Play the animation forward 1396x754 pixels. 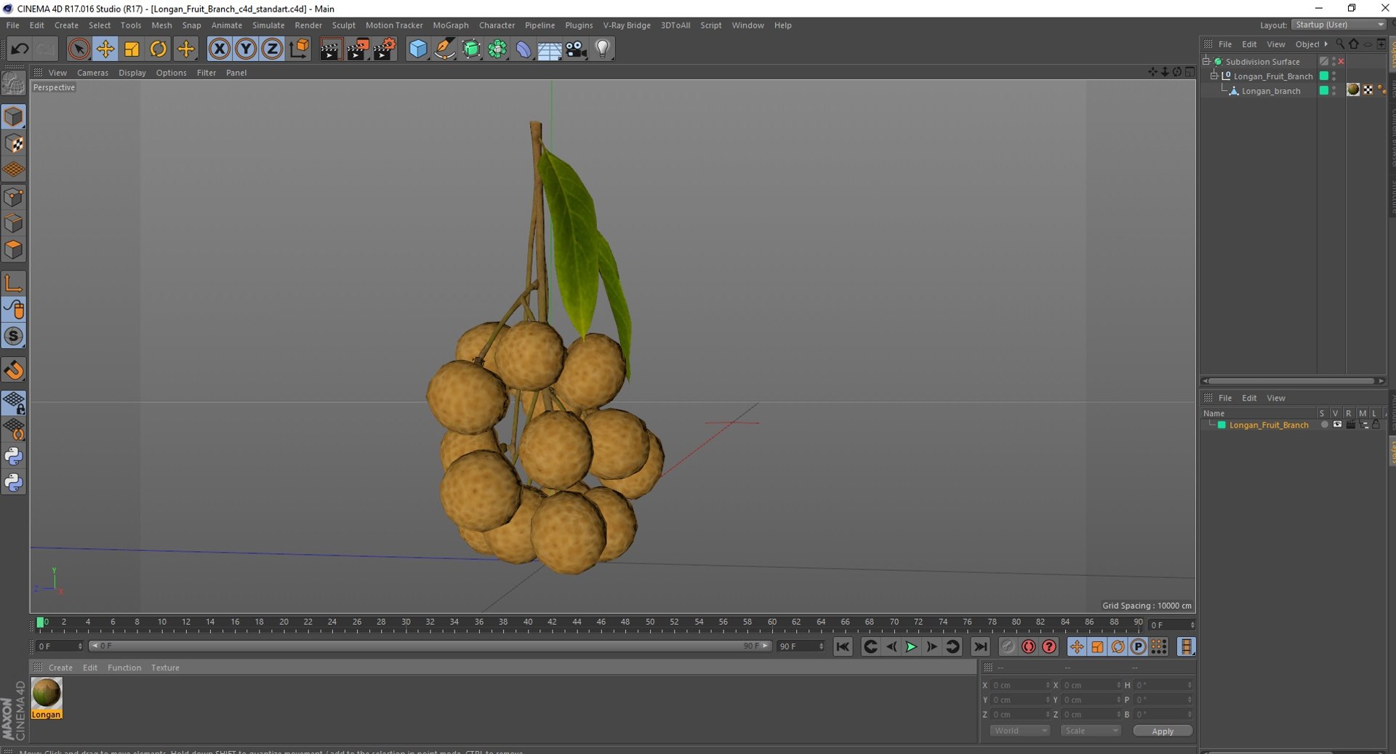click(x=911, y=646)
